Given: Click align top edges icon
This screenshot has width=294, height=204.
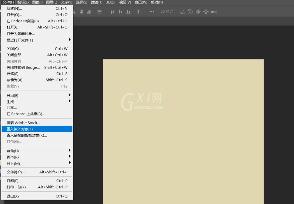Looking at the screenshot, I should (112, 12).
